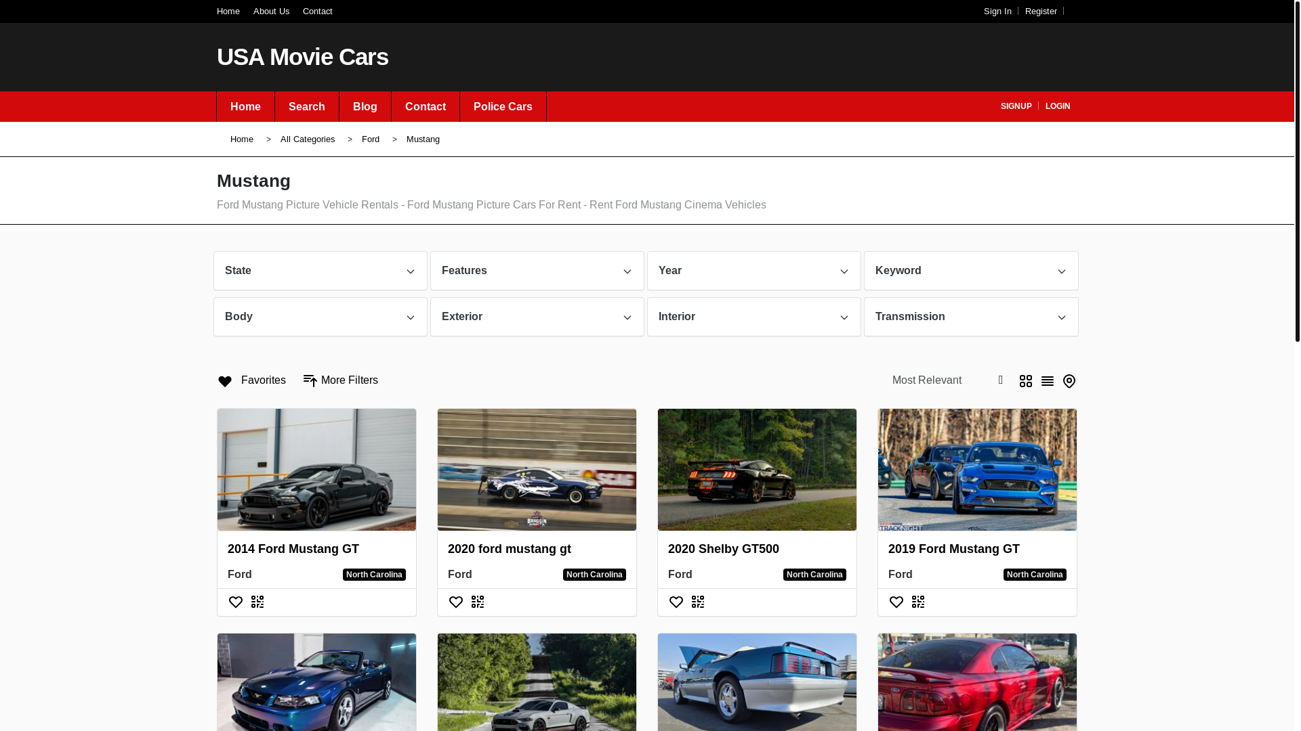The image size is (1301, 731).
Task: Click North Carolina tag on 2019 Mustang GT
Action: tap(1035, 575)
